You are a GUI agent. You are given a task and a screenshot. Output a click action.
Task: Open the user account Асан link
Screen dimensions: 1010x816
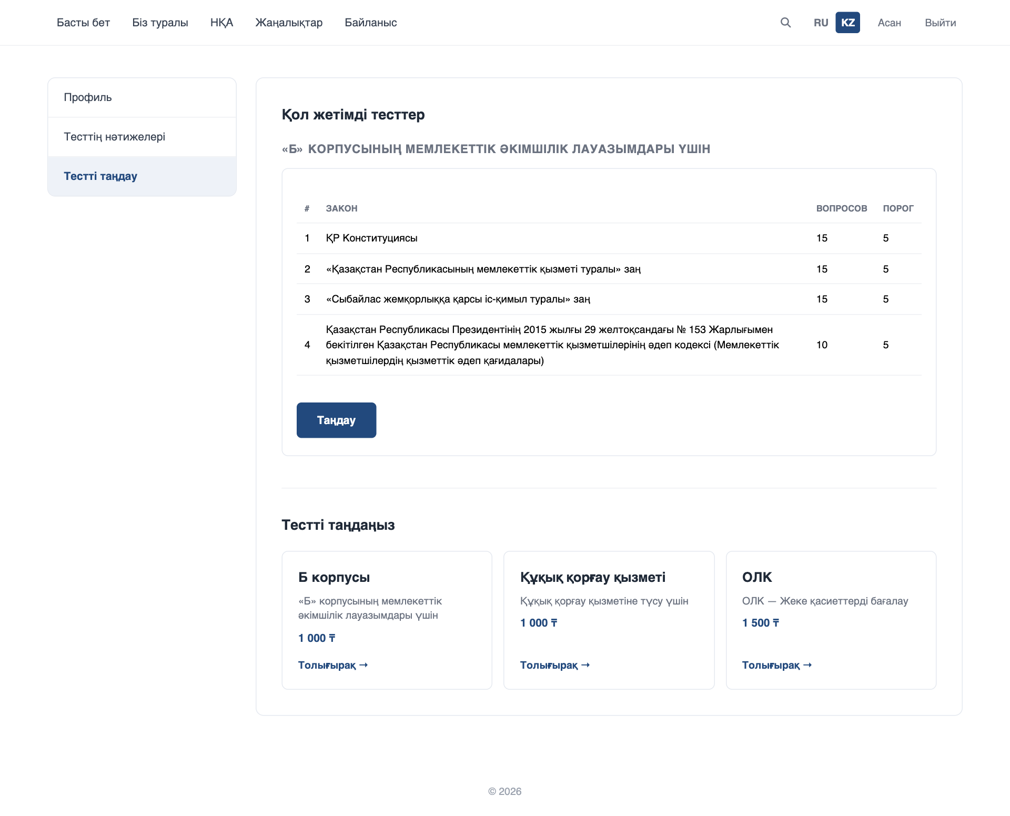pos(889,23)
